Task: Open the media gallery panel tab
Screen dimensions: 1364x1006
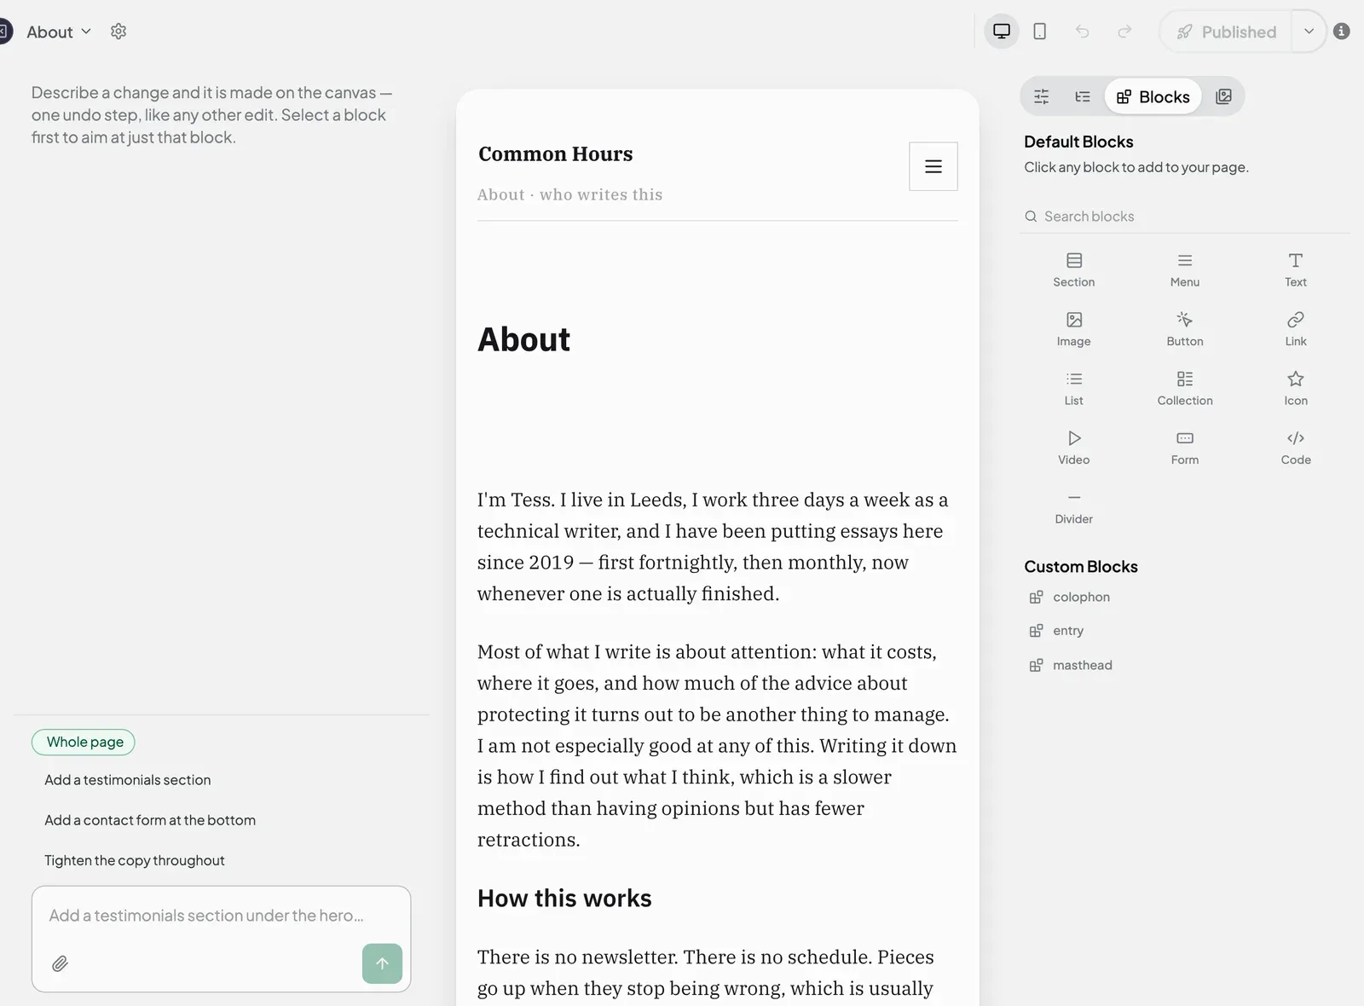Action: click(x=1223, y=96)
